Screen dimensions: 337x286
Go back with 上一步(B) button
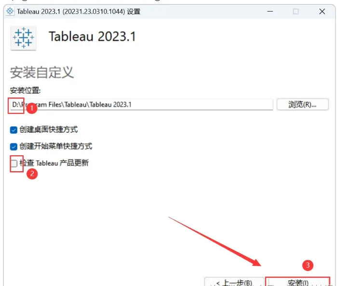234,282
